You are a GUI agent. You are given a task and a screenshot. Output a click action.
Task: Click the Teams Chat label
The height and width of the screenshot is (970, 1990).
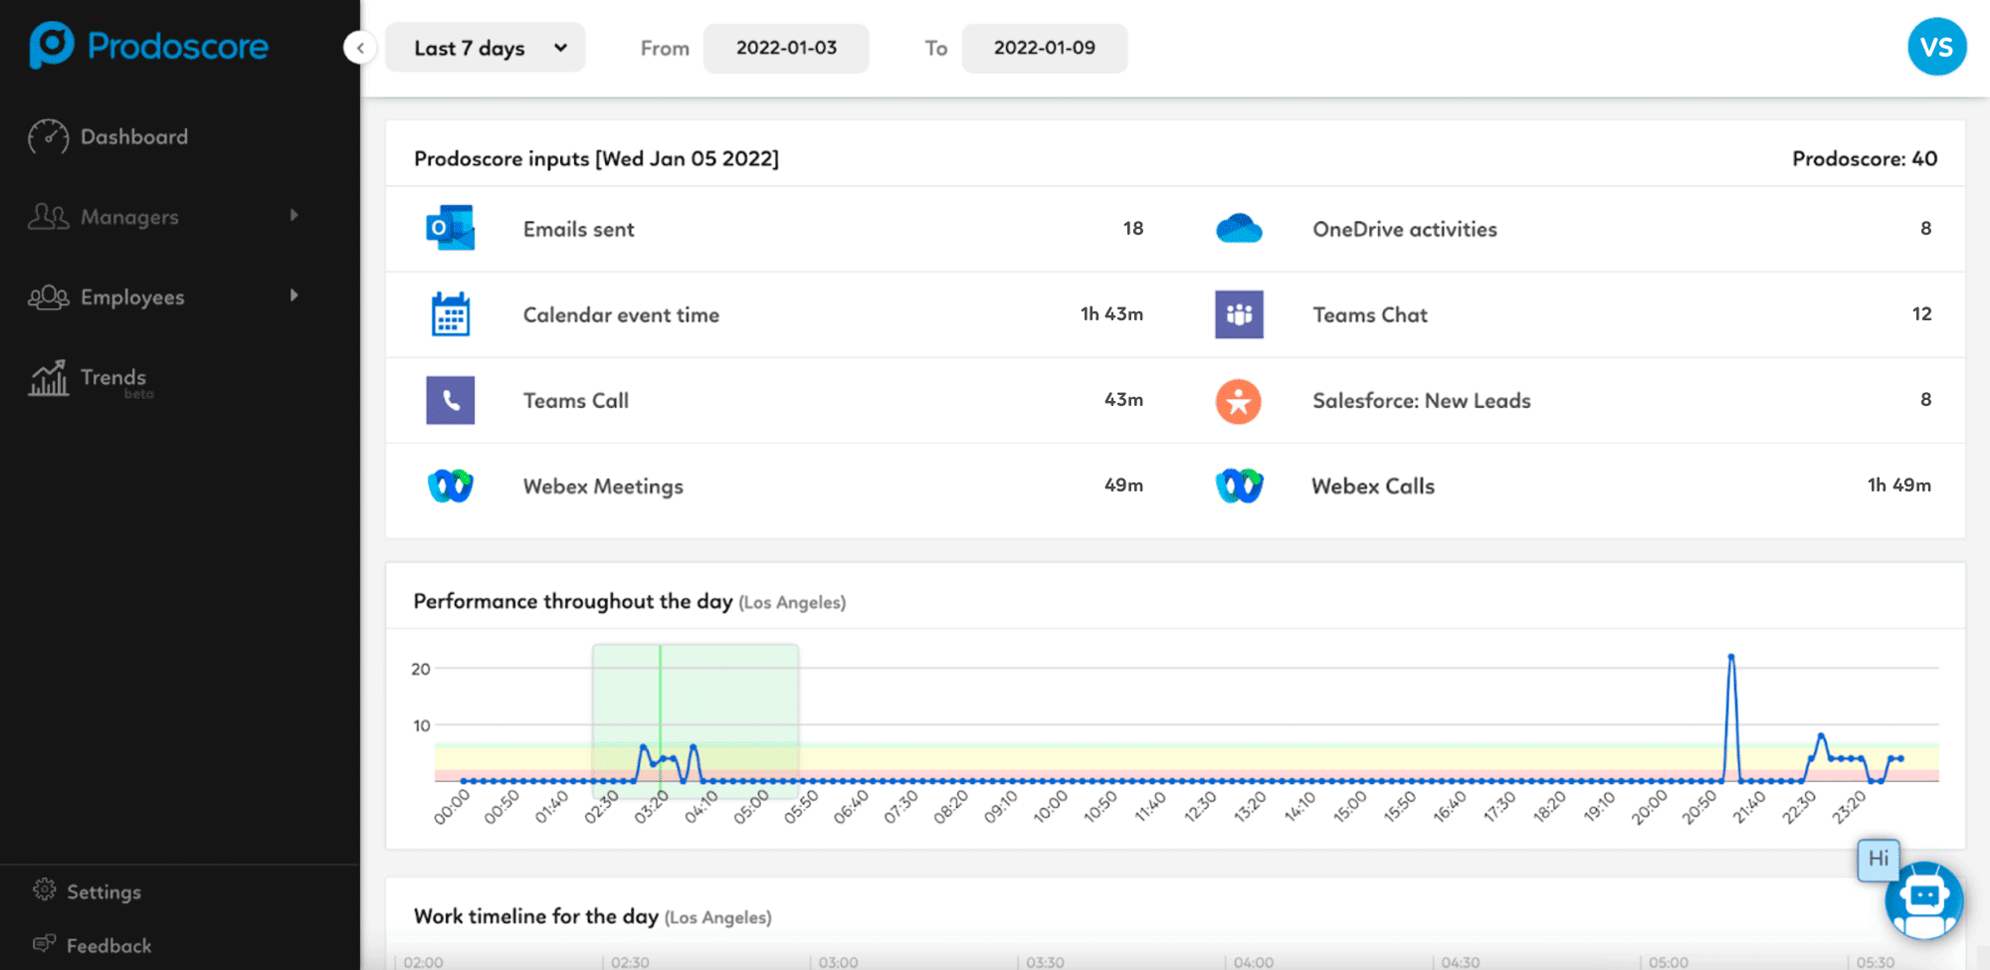[x=1370, y=314]
